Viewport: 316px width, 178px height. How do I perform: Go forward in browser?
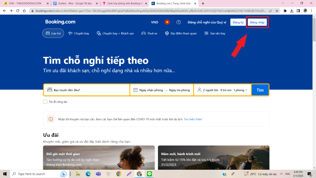coord(11,11)
